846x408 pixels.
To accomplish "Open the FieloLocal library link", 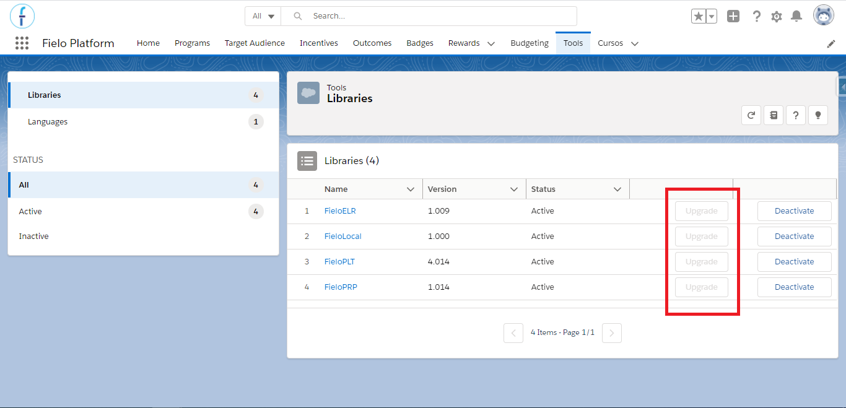I will pyautogui.click(x=343, y=237).
